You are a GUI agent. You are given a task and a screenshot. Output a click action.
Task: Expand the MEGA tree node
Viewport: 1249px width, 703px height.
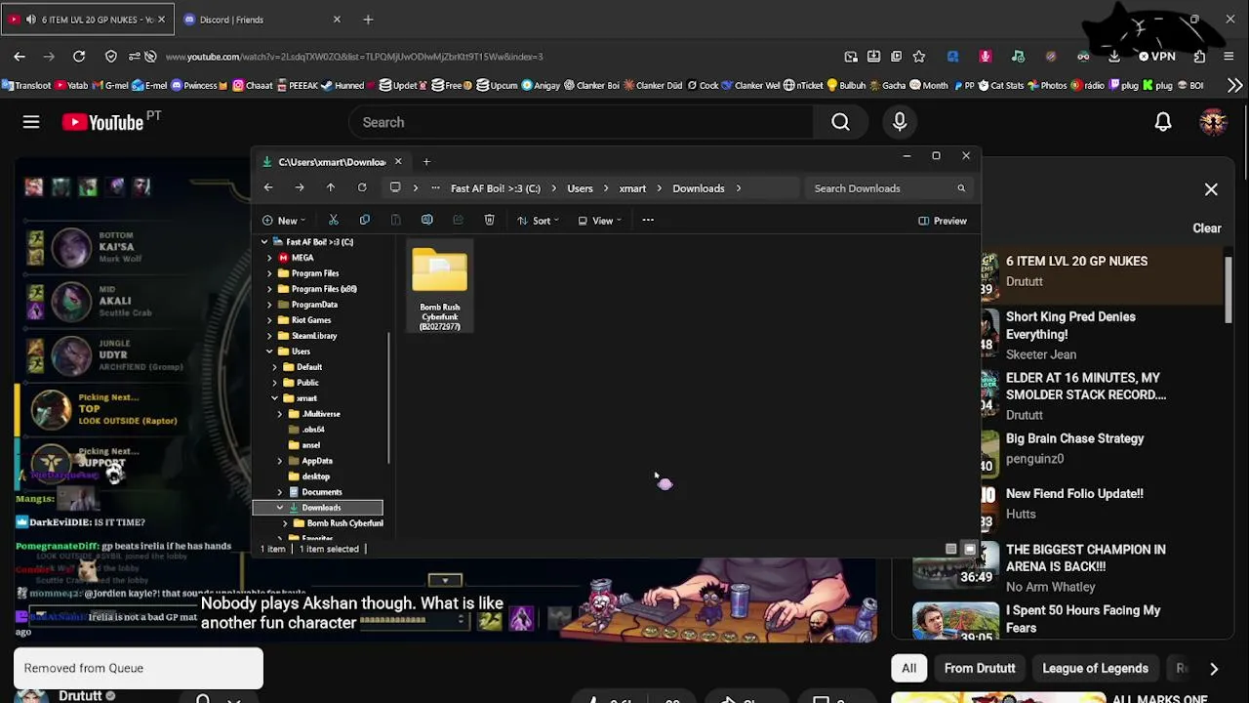coord(269,258)
